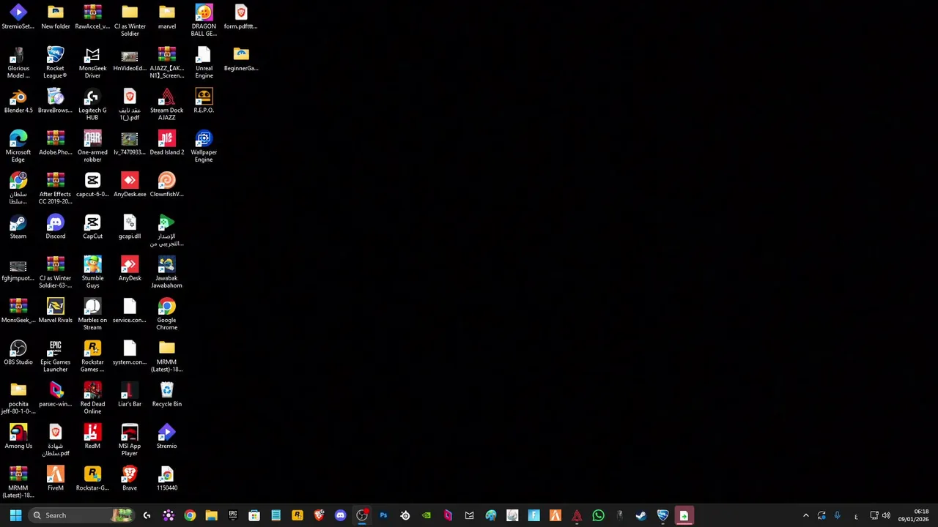
Task: Open File Explorer from the taskbar
Action: (211, 515)
